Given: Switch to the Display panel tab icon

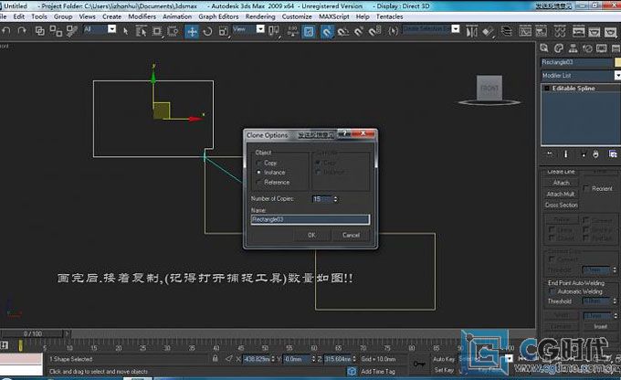Looking at the screenshot, I should 601,48.
